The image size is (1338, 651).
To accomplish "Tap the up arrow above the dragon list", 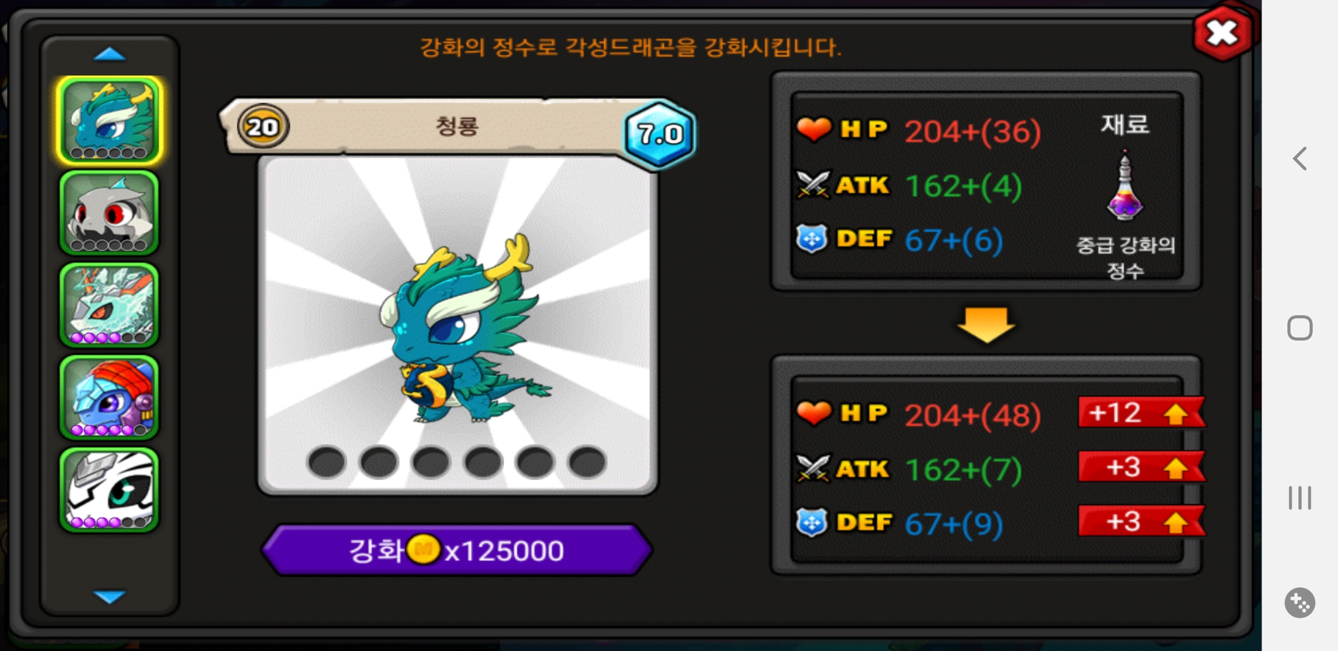I will click(x=110, y=55).
